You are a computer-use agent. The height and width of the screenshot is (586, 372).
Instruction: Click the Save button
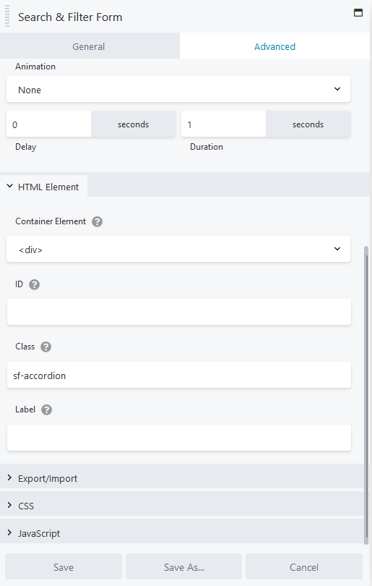coord(64,567)
